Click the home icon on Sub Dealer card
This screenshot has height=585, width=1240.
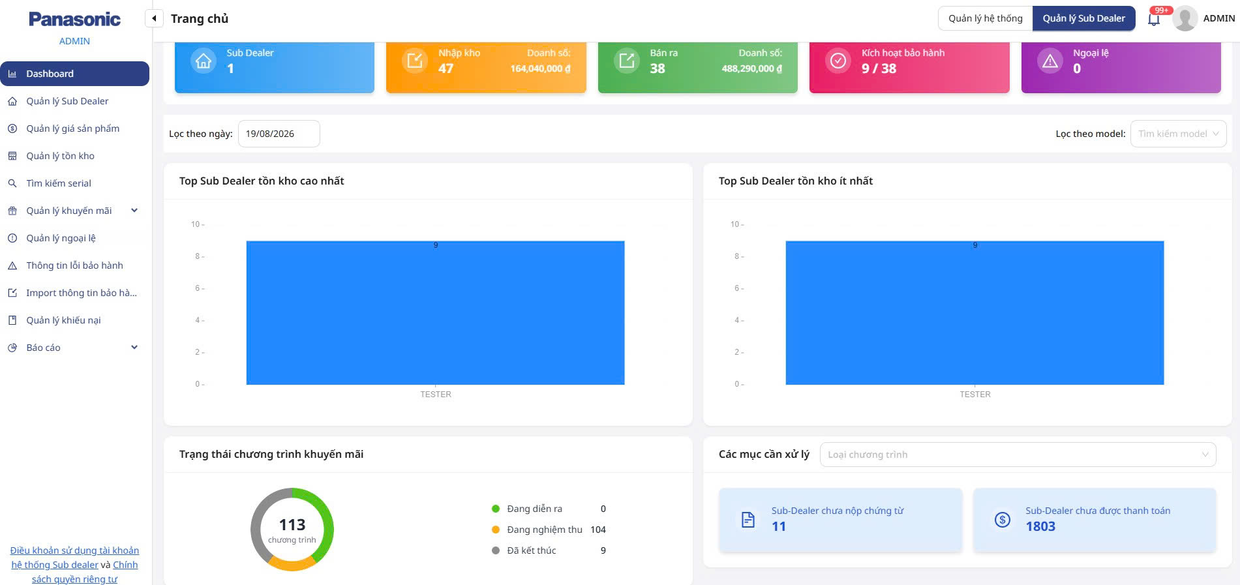click(x=204, y=61)
